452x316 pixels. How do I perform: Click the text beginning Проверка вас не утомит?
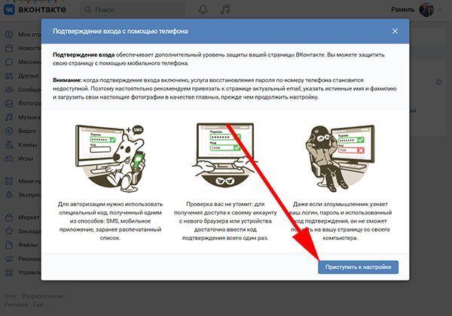pyautogui.click(x=225, y=221)
